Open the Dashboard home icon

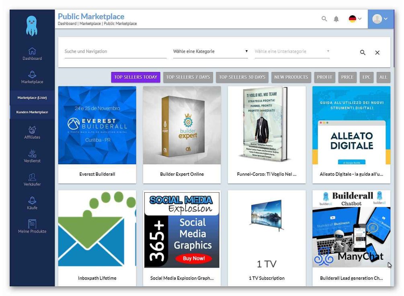pyautogui.click(x=32, y=51)
